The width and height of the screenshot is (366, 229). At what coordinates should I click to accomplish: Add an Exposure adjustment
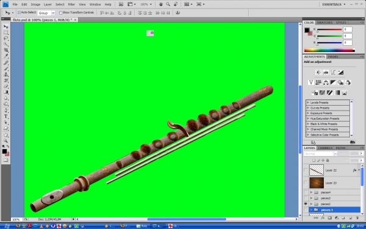(341, 72)
